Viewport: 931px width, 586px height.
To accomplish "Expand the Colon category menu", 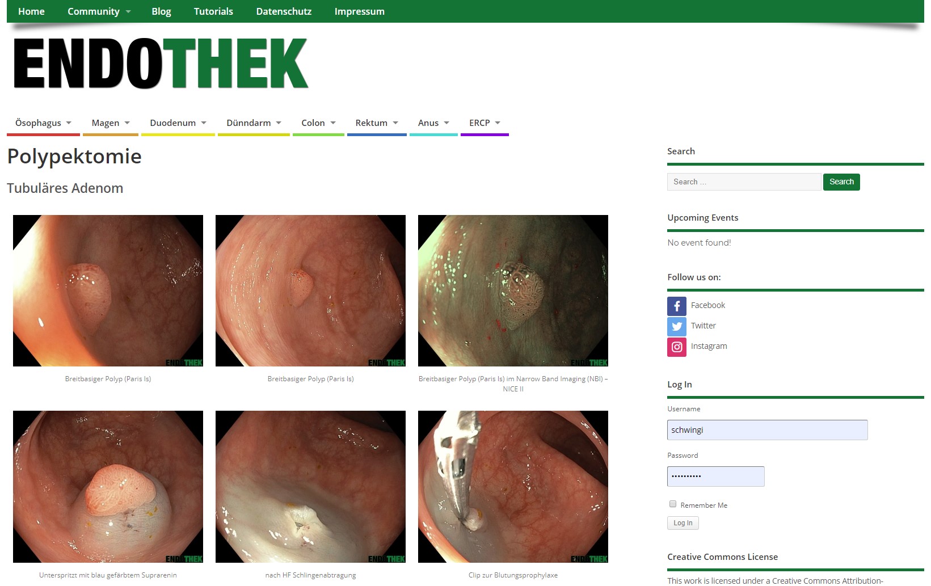I will tap(318, 123).
